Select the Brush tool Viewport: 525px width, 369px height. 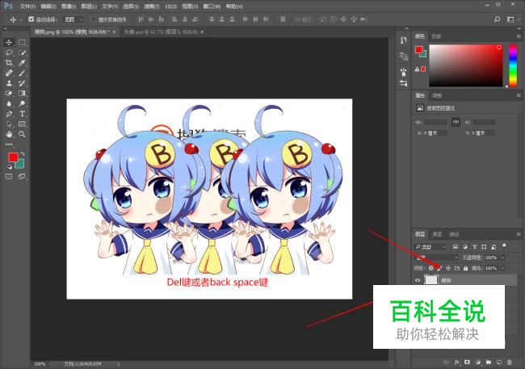(22, 73)
